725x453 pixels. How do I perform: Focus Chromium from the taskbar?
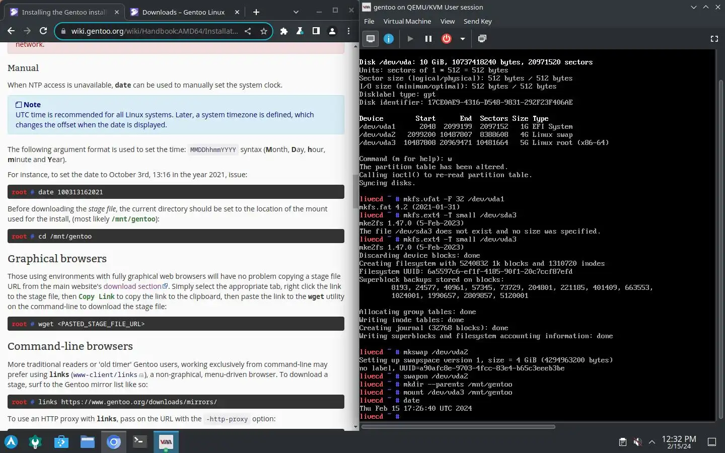114,442
